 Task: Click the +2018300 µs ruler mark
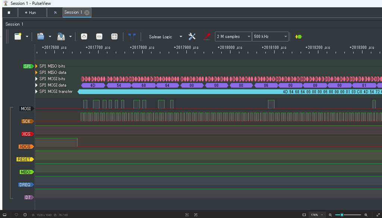click(x=362, y=47)
